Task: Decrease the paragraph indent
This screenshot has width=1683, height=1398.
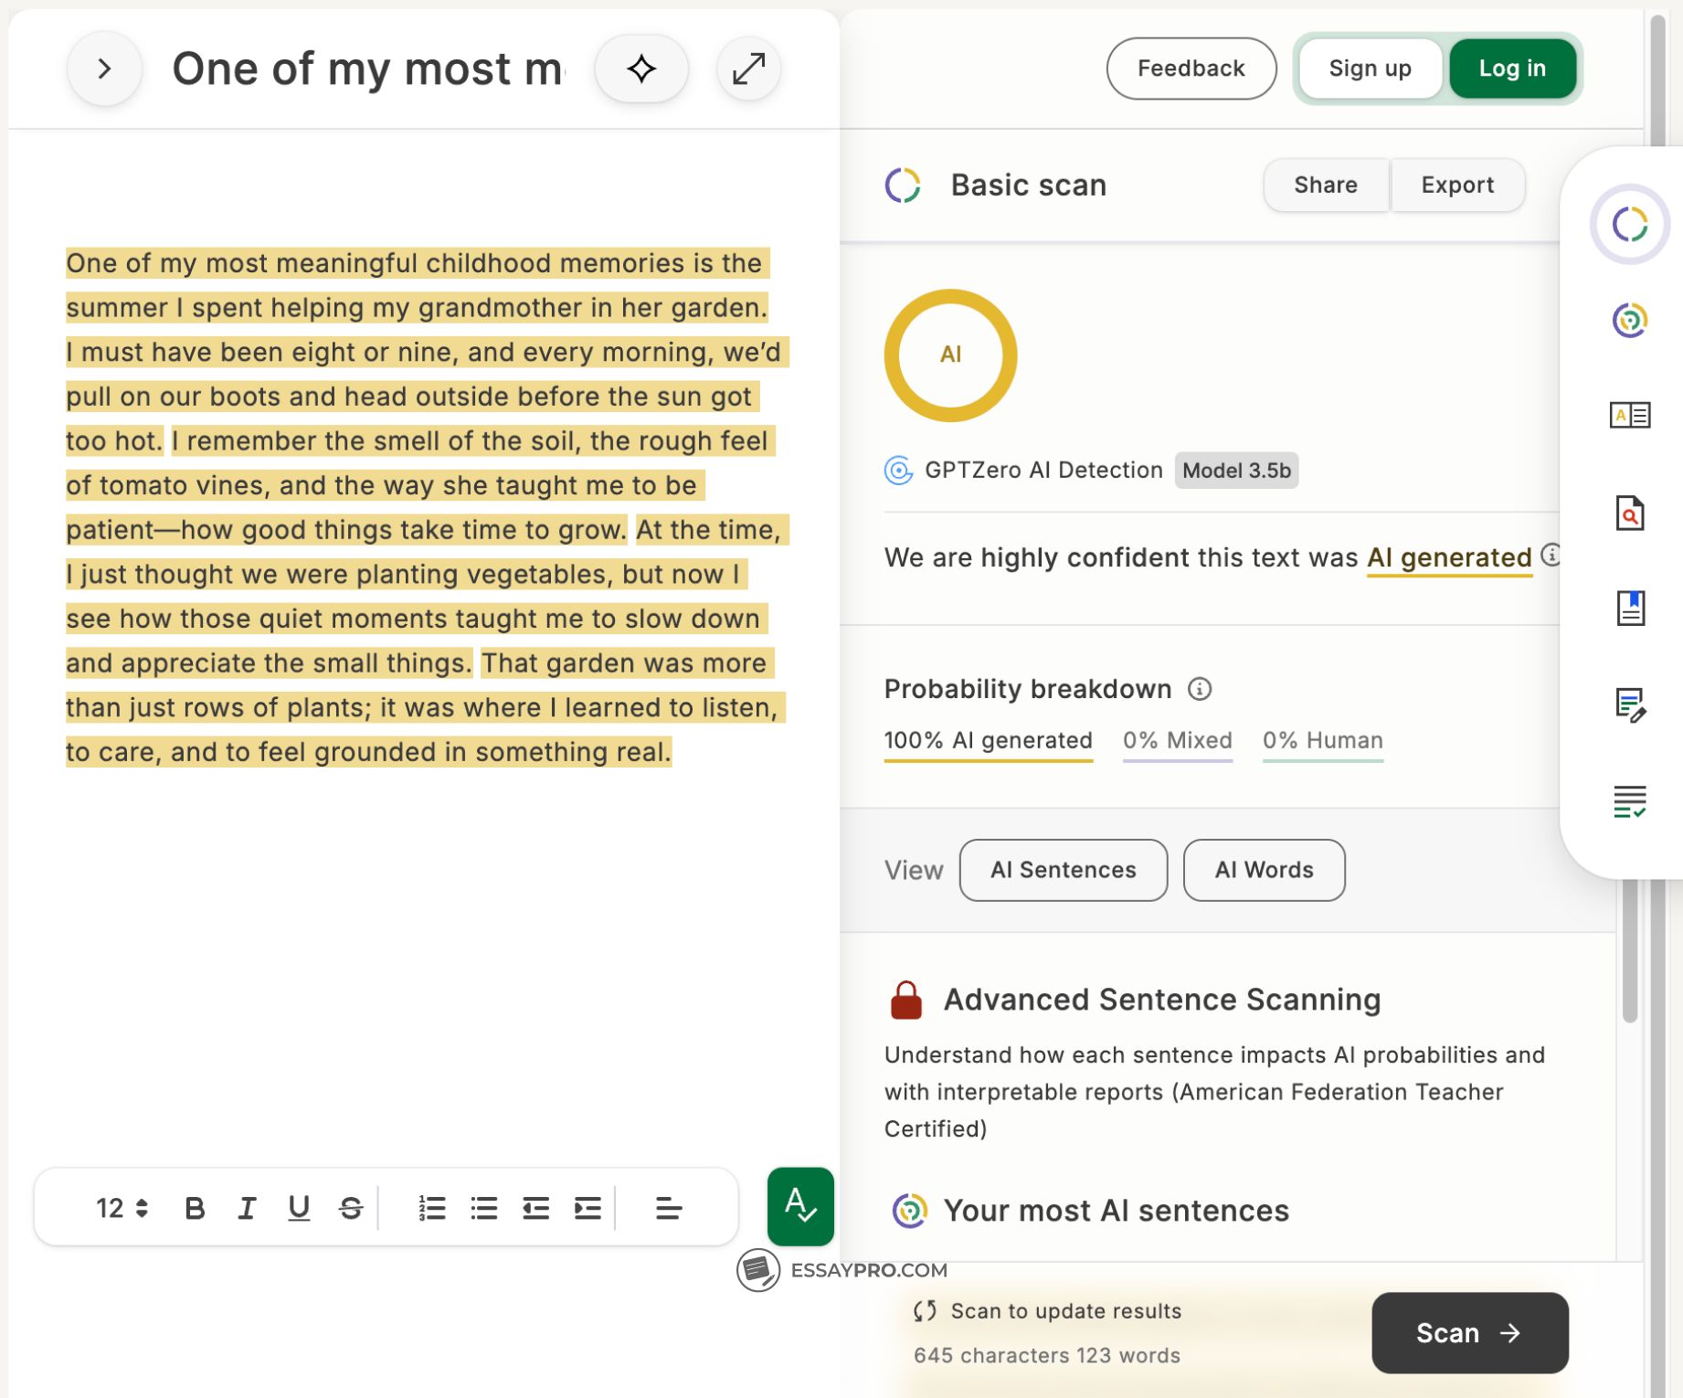Action: pos(535,1208)
